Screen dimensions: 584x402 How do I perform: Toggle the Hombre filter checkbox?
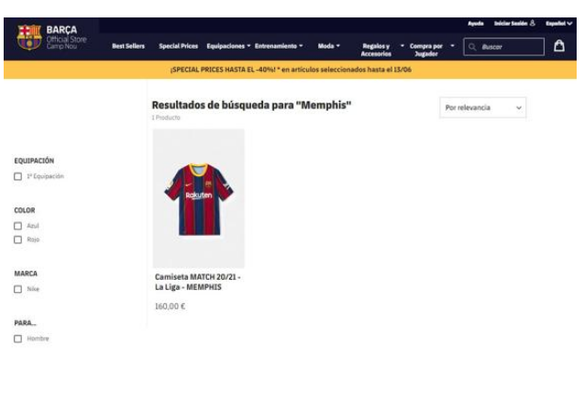point(18,339)
